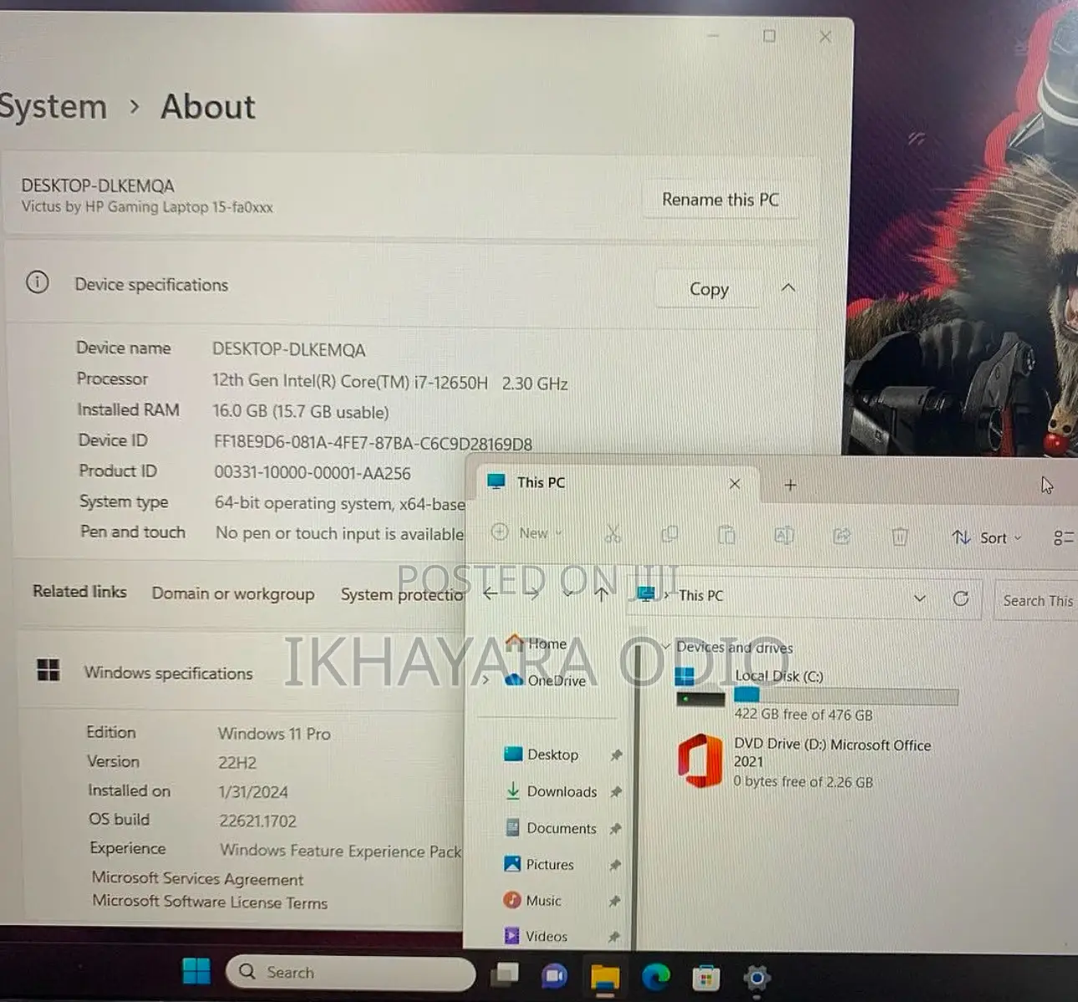Click the pin icon next to Downloads
Image resolution: width=1078 pixels, height=1002 pixels.
coord(615,791)
